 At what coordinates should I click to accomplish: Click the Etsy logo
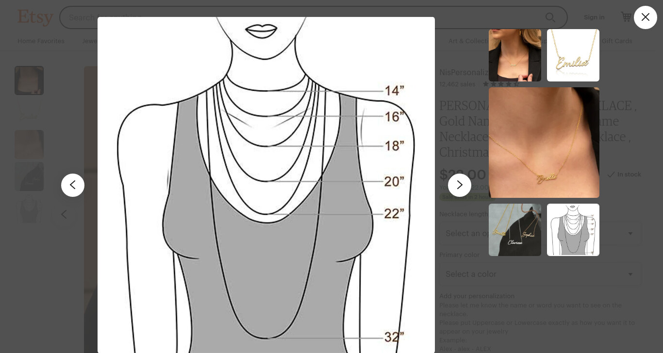(x=35, y=17)
